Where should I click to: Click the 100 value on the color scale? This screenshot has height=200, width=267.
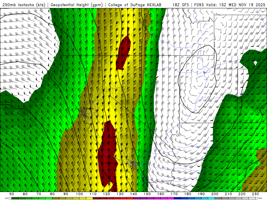[79, 194]
